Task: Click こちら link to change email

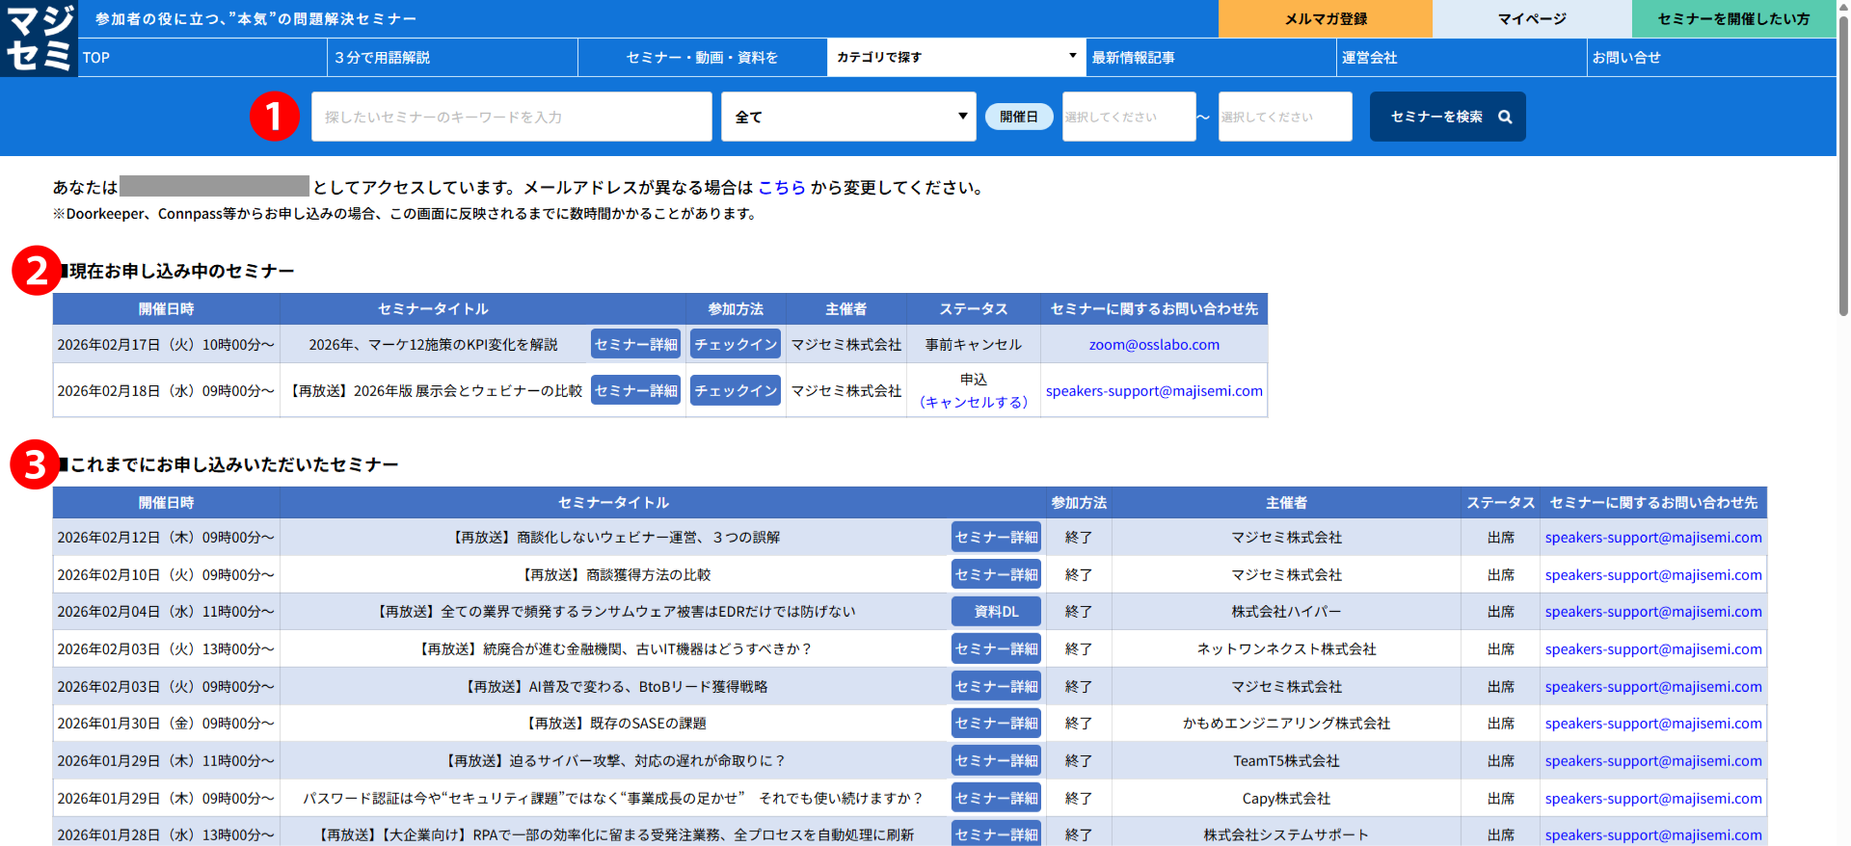Action: point(781,187)
